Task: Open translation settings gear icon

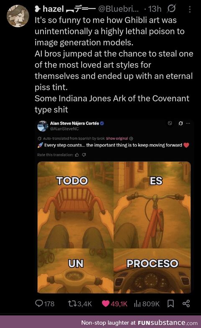Action: point(131,138)
